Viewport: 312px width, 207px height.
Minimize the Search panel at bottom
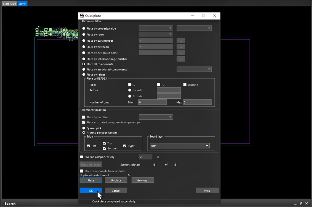tap(295, 204)
